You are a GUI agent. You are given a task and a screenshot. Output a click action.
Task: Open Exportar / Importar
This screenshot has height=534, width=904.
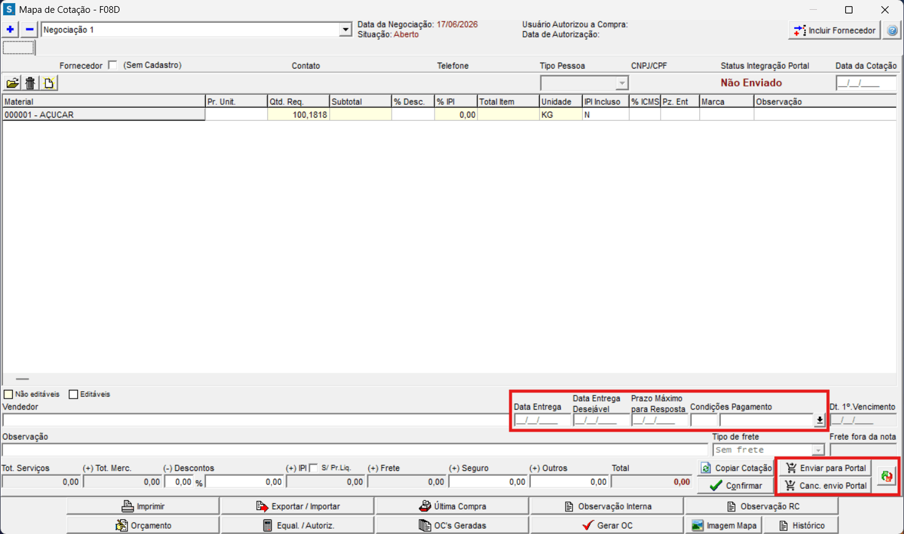click(297, 506)
